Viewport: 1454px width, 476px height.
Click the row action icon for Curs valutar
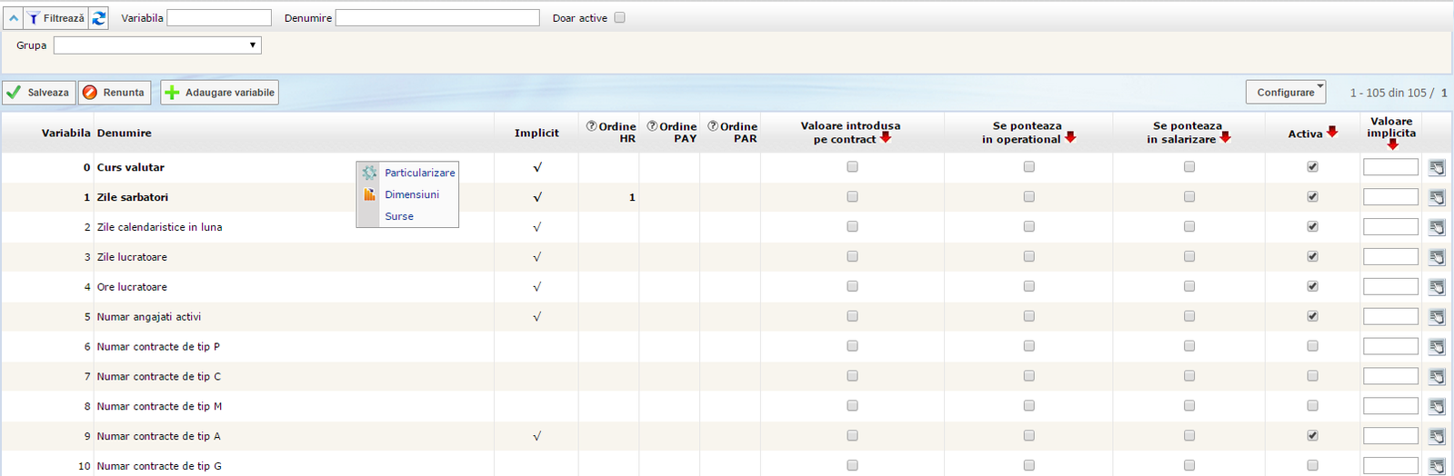point(1437,167)
